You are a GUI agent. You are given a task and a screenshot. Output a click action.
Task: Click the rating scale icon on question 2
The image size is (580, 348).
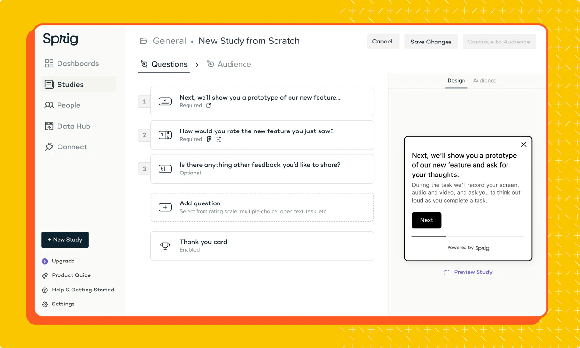click(165, 135)
